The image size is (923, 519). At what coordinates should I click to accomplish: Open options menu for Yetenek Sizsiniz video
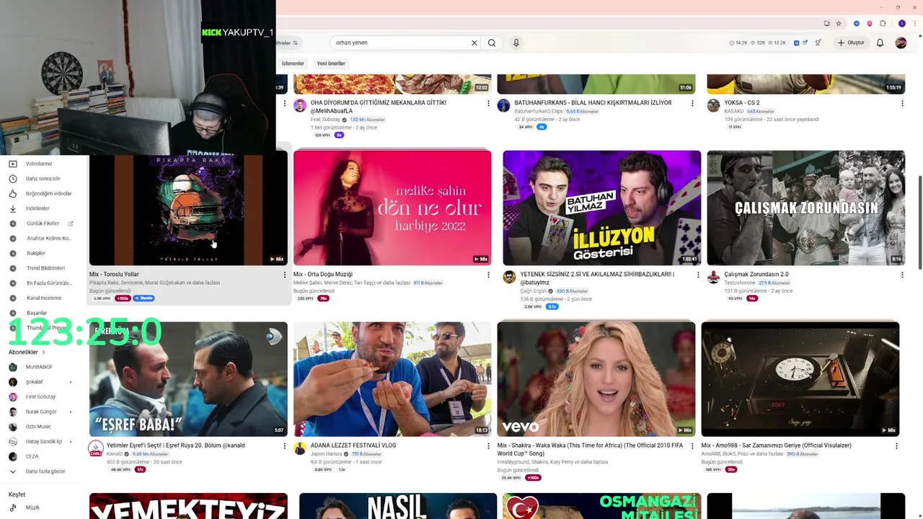(x=698, y=275)
